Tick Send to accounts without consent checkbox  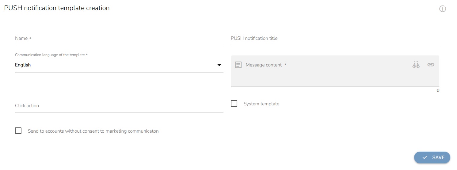pos(18,131)
